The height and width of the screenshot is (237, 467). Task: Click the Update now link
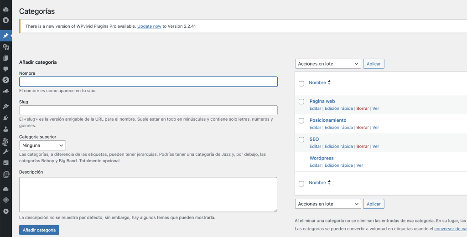[x=149, y=26]
